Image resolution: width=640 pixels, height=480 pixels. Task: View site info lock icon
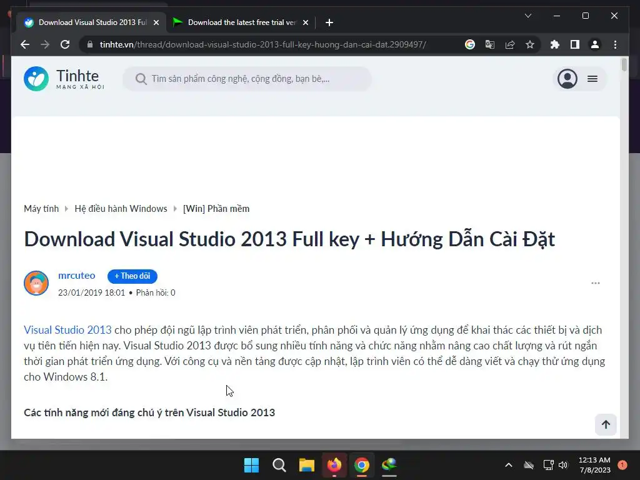click(90, 44)
